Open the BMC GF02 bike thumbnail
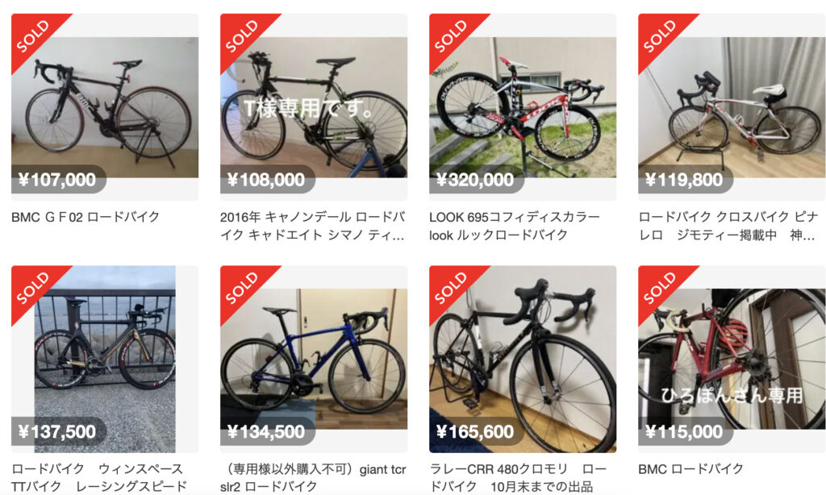Viewport: 826px width, 495px height. pyautogui.click(x=105, y=107)
